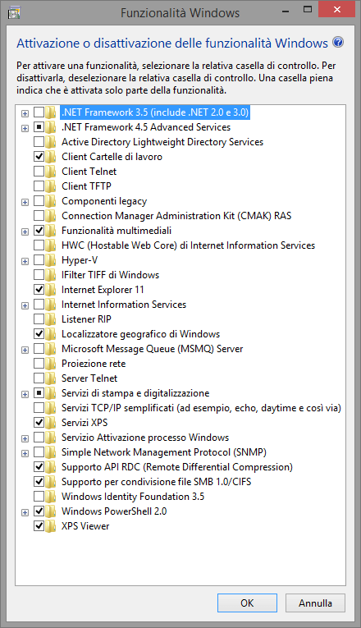Screen dimensions: 361x628
Task: Check Connection Manager Administration Kit checkbox
Action: pyautogui.click(x=39, y=216)
